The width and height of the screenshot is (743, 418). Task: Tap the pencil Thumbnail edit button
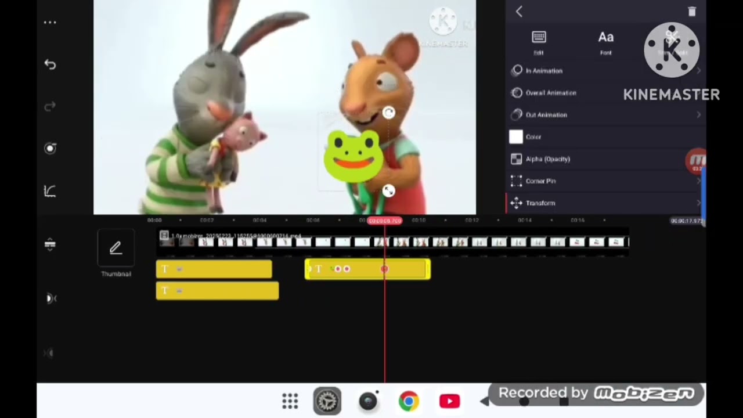116,248
